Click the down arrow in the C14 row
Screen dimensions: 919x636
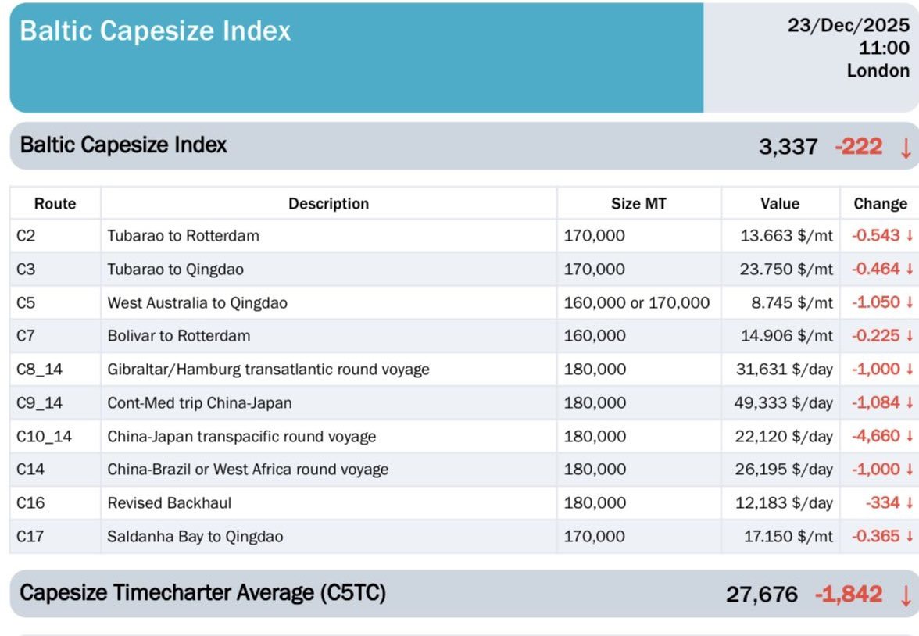point(910,470)
